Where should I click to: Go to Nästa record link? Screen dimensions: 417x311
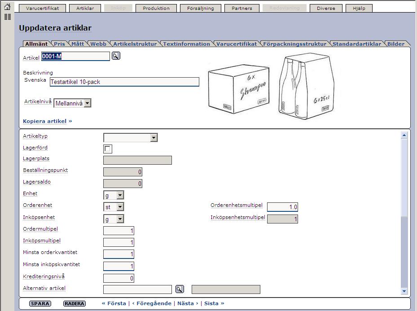coord(188,303)
